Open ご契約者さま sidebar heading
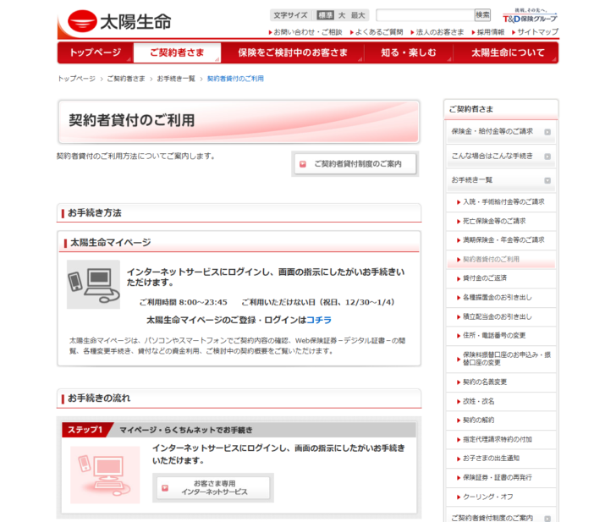The width and height of the screenshot is (616, 522). (x=471, y=109)
